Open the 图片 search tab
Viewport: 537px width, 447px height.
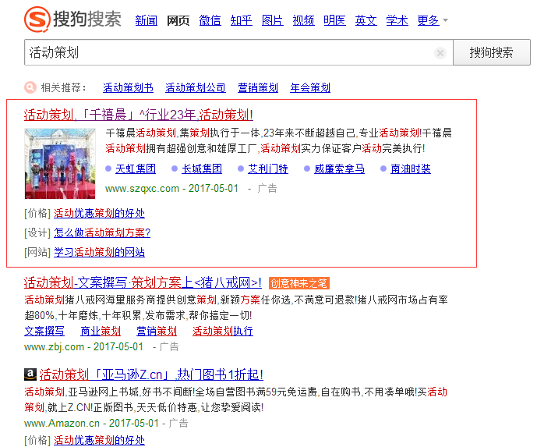[x=272, y=20]
